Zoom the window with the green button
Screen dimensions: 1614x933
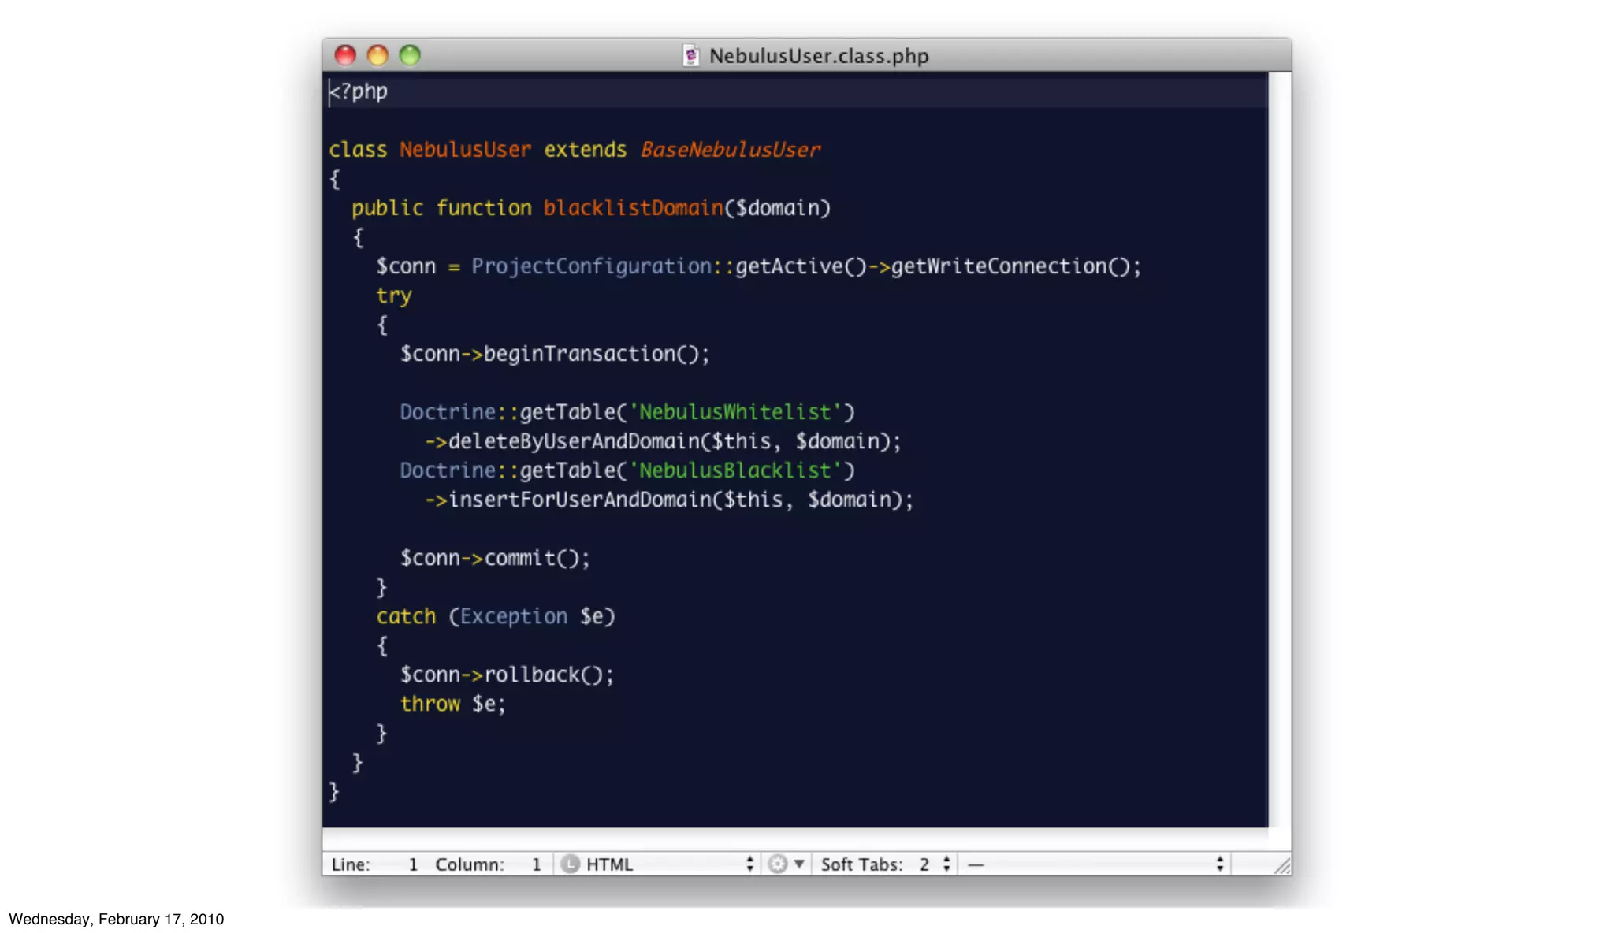(x=410, y=55)
